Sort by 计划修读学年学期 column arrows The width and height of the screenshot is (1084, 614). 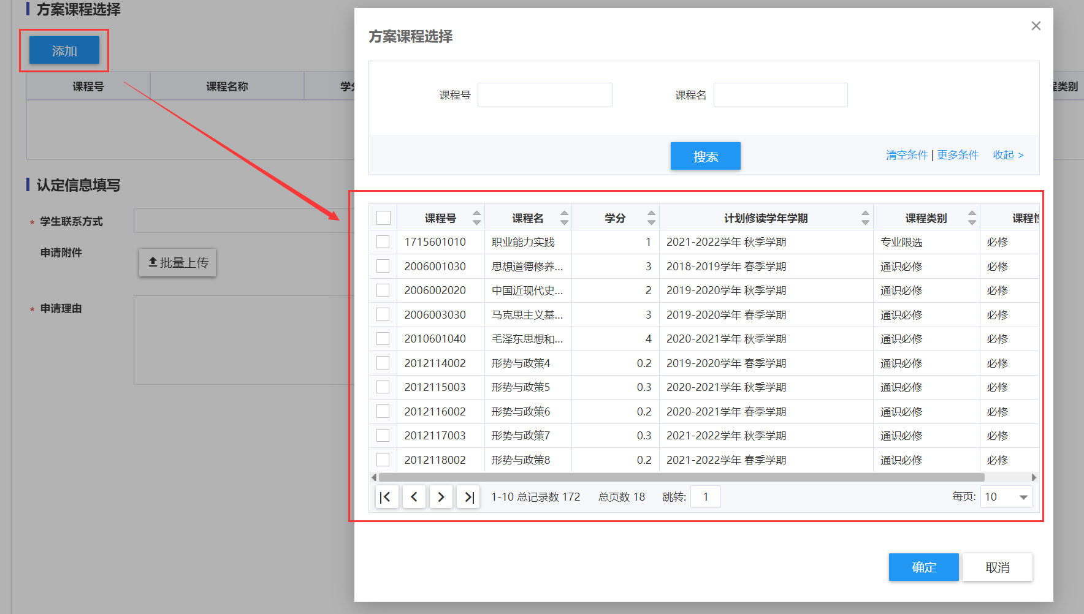tap(865, 218)
